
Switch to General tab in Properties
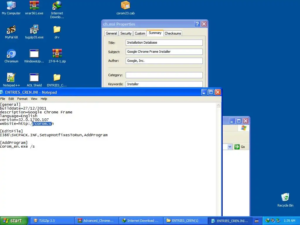[111, 33]
